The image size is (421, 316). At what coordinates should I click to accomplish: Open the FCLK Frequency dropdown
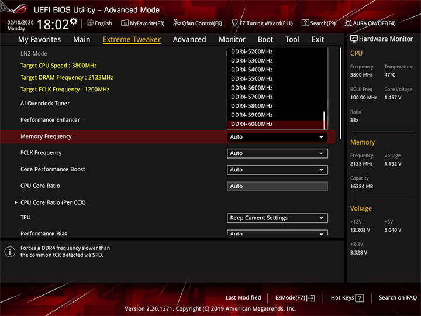[277, 153]
